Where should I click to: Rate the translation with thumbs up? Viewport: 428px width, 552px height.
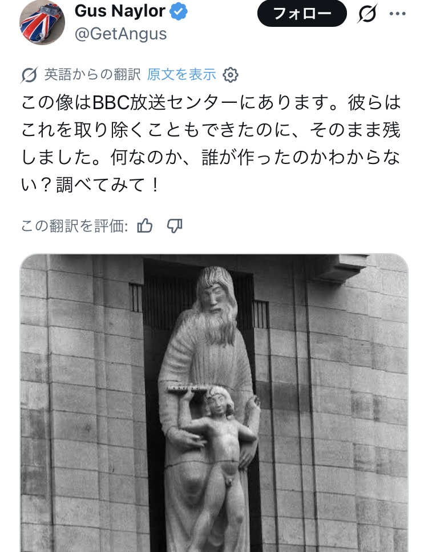point(144,225)
